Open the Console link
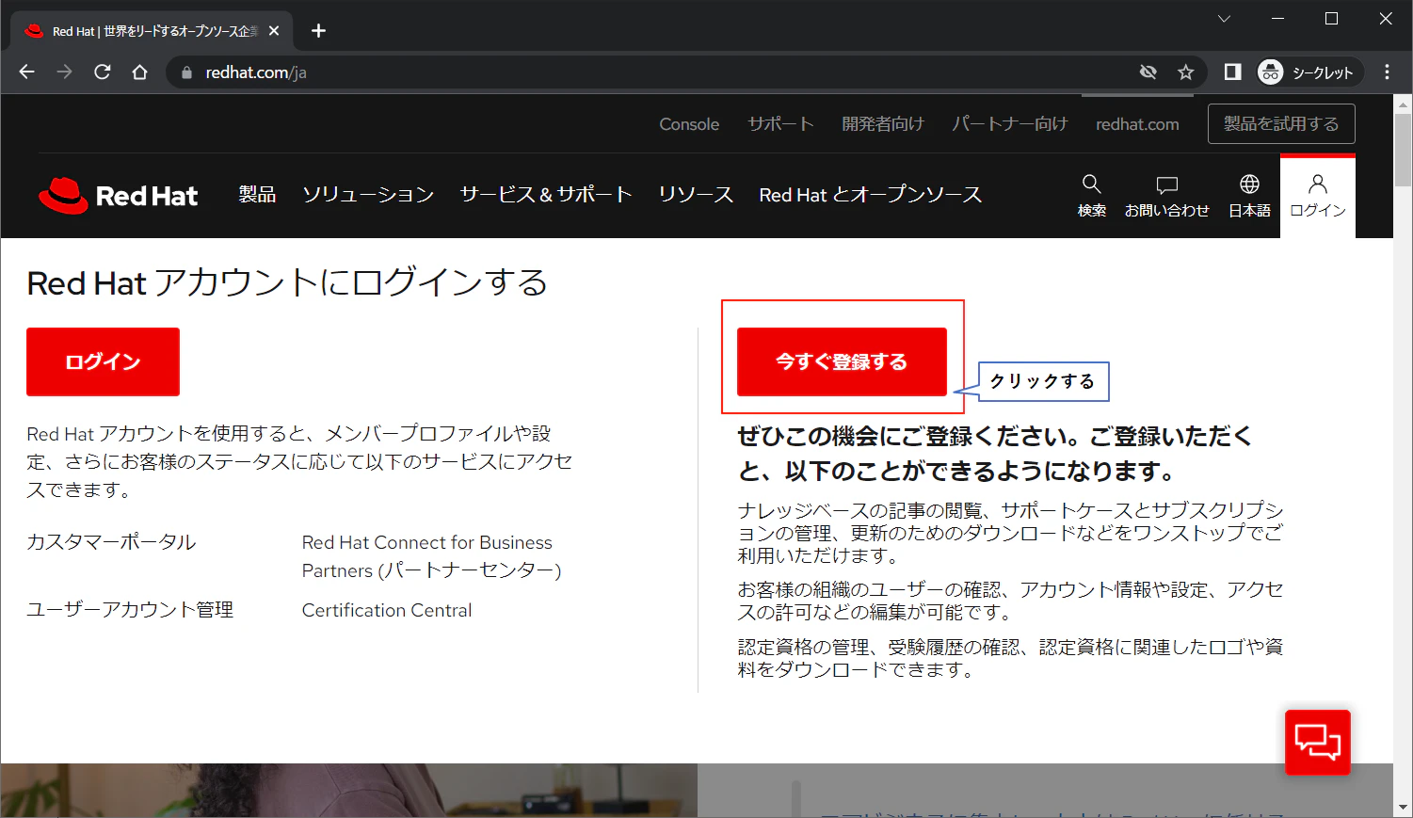This screenshot has width=1413, height=818. point(689,124)
